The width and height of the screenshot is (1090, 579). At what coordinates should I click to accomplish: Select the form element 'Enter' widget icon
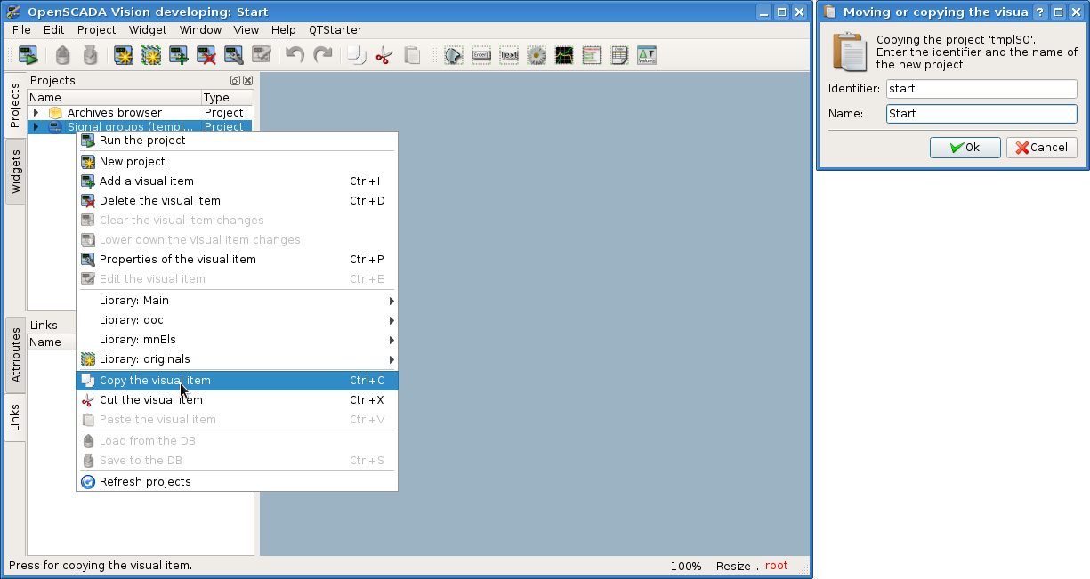tap(481, 55)
